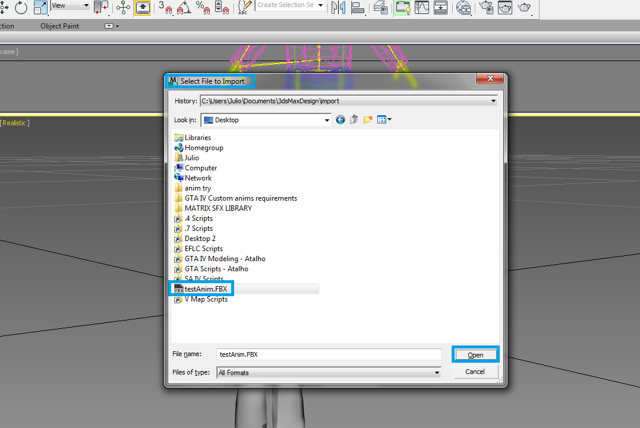Select Computer in file list
Screen dimensions: 640x428
196,168
